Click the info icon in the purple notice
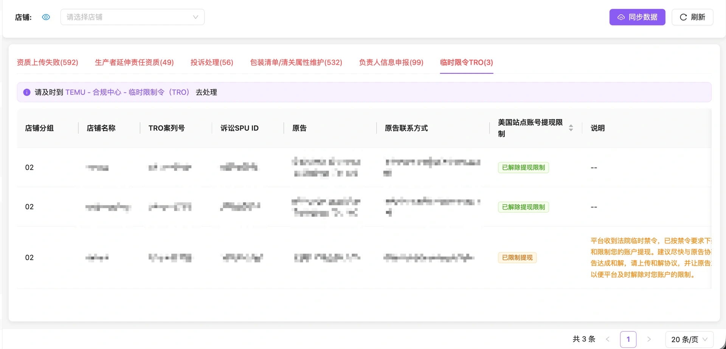Image resolution: width=726 pixels, height=349 pixels. coord(27,92)
